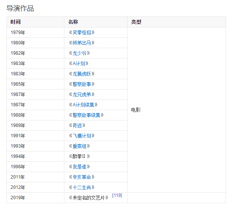The width and height of the screenshot is (236, 208).
Task: Open the 《笑拳怪招》 film link
Action: click(82, 32)
